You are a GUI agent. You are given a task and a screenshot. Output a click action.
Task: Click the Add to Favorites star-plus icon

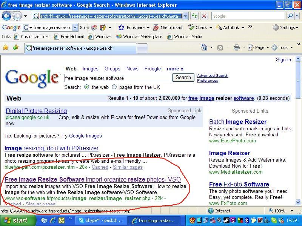15,47
